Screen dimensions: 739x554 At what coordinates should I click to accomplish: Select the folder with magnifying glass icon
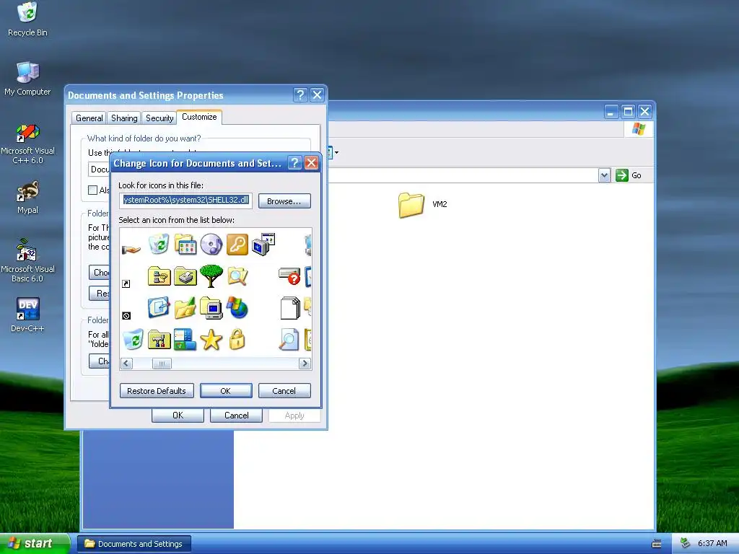237,276
